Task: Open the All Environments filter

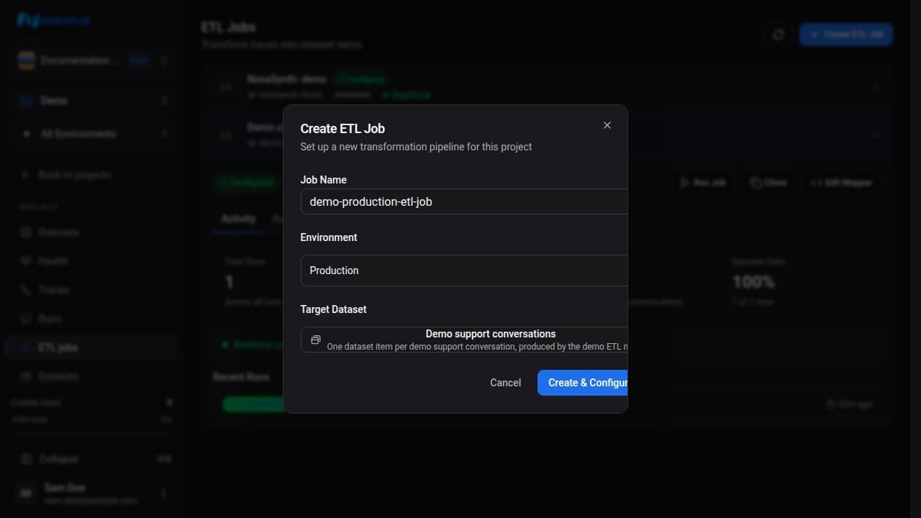Action: [x=92, y=134]
